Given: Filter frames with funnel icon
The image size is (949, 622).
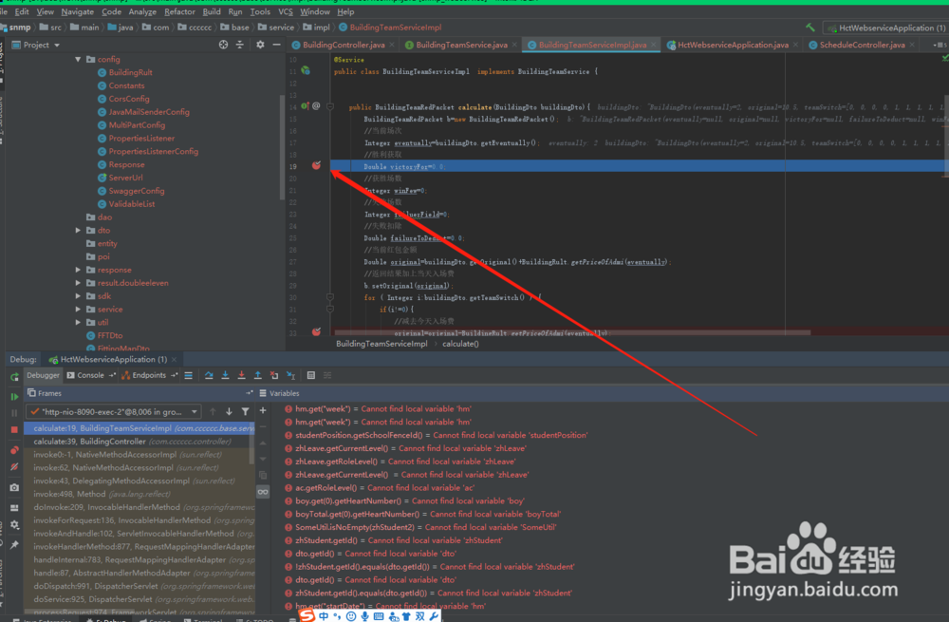Looking at the screenshot, I should 245,412.
